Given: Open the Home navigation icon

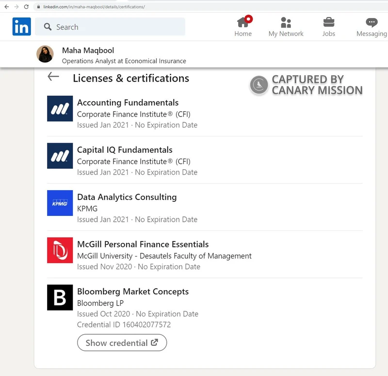Looking at the screenshot, I should tap(243, 23).
